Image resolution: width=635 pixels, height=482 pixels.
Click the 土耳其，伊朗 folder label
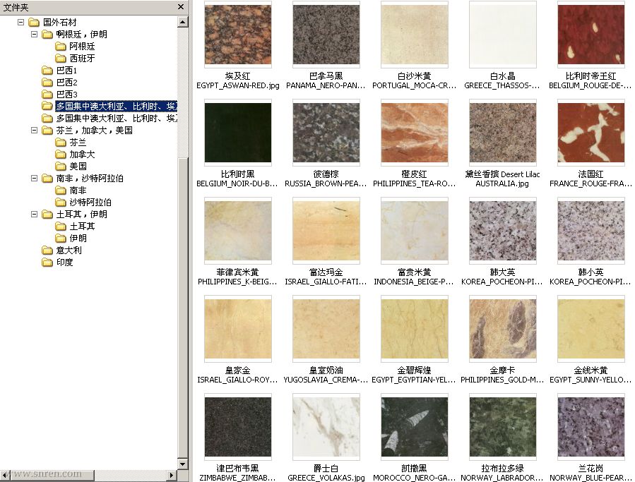[82, 214]
